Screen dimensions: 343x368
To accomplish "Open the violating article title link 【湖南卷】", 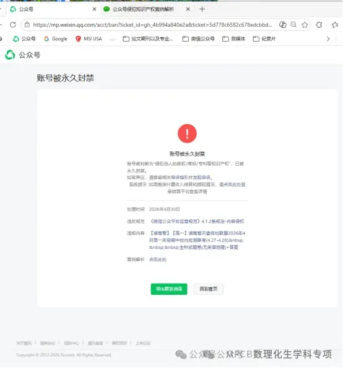I will [x=197, y=240].
